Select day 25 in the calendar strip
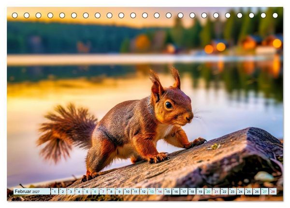290x208 pixels. pos(248,192)
